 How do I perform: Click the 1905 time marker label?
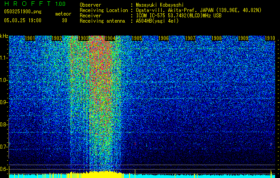pyautogui.click(x=137, y=38)
